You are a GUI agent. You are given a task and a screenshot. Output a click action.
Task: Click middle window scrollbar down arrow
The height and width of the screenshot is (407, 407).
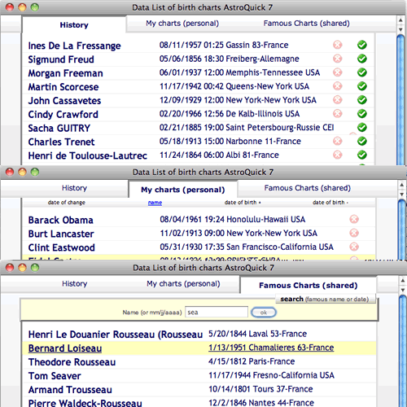[402, 195]
